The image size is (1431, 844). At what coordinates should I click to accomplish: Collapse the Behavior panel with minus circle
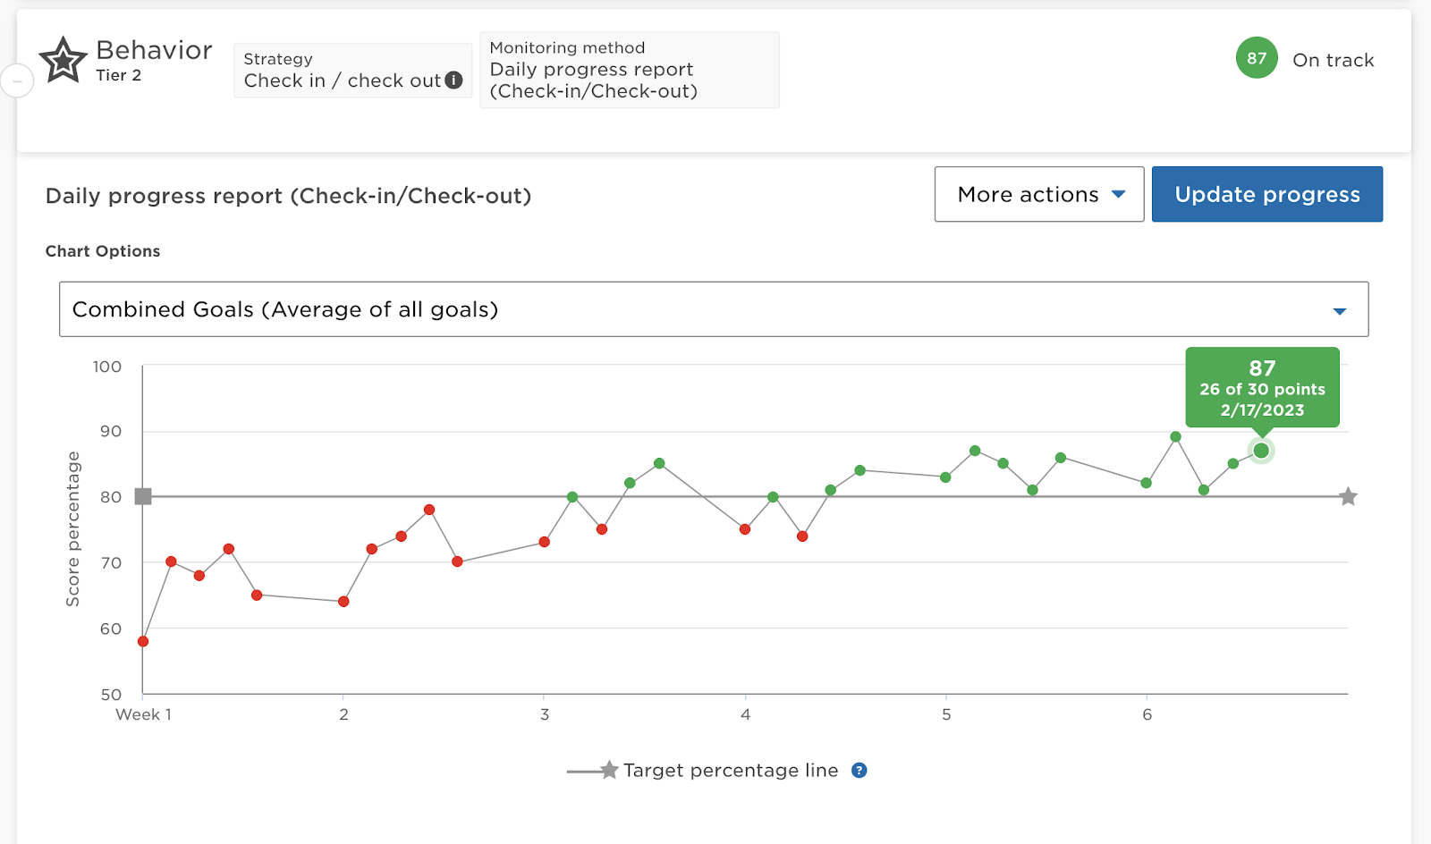17,81
